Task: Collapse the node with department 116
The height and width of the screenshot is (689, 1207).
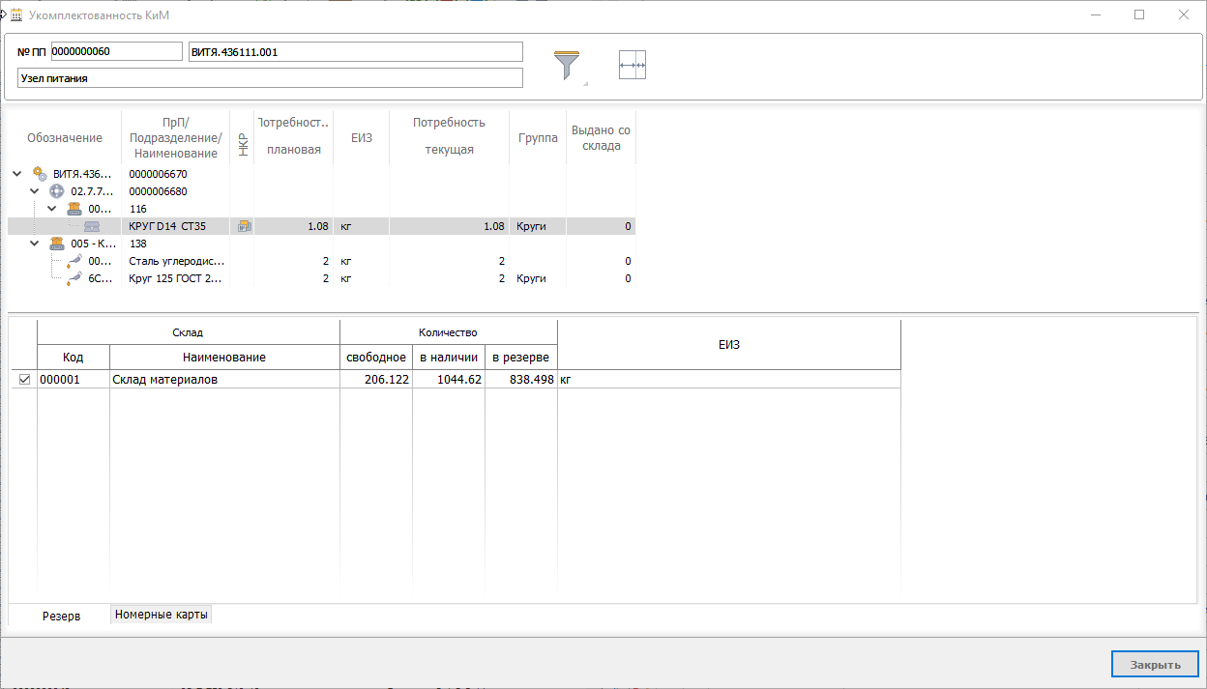Action: 52,209
